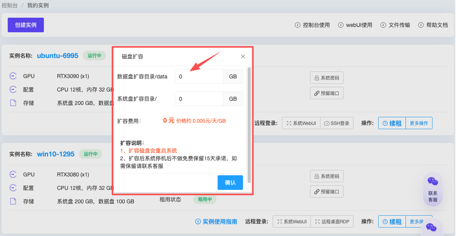The height and width of the screenshot is (236, 456).
Task: Open SSH登录 for ubuntu-6995
Action: click(x=337, y=123)
